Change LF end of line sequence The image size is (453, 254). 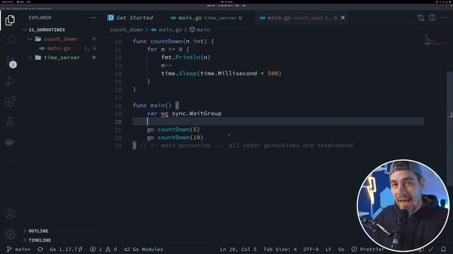pyautogui.click(x=328, y=249)
